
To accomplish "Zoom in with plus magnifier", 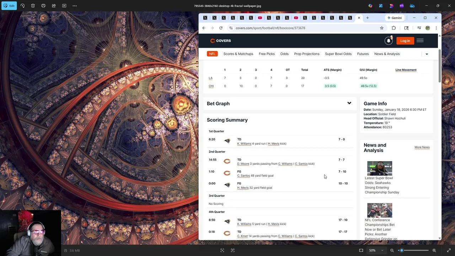I will 434,250.
